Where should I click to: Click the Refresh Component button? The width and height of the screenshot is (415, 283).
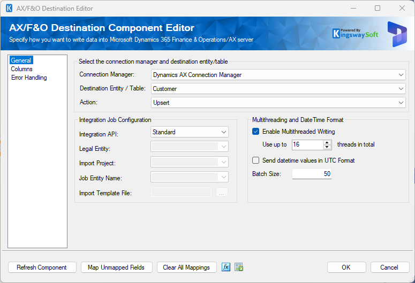(42, 267)
